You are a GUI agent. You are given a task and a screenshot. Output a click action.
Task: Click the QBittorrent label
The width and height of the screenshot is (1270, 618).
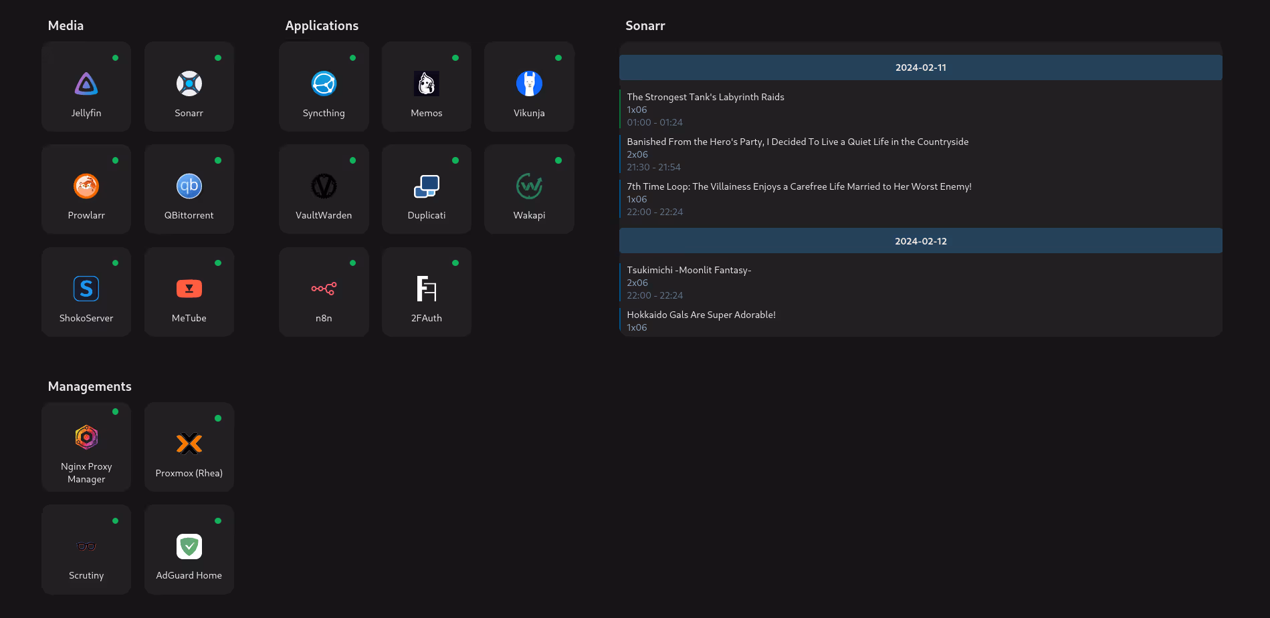click(189, 215)
